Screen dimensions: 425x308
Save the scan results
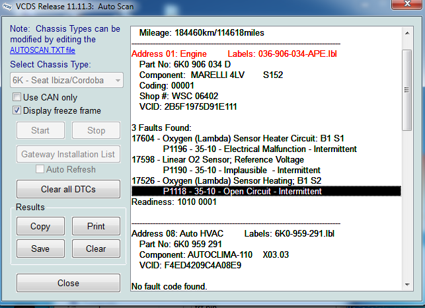tap(41, 249)
